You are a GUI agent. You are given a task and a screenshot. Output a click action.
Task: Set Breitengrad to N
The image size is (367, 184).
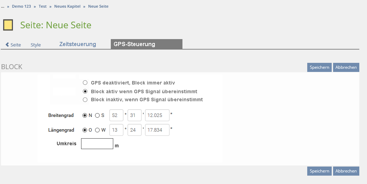pos(85,115)
